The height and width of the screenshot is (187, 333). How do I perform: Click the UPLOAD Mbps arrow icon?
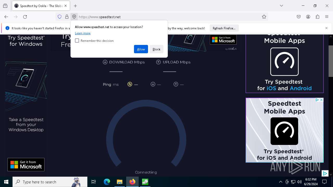click(158, 62)
